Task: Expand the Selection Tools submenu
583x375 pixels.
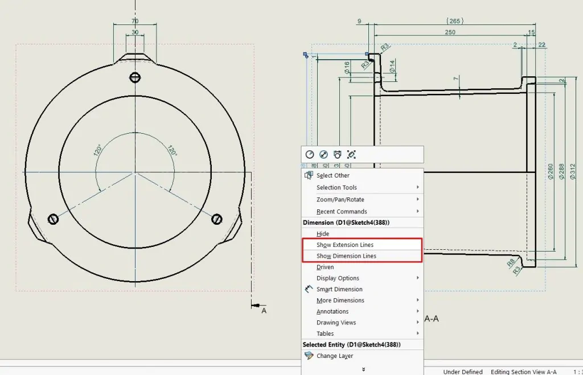Action: tap(362, 187)
